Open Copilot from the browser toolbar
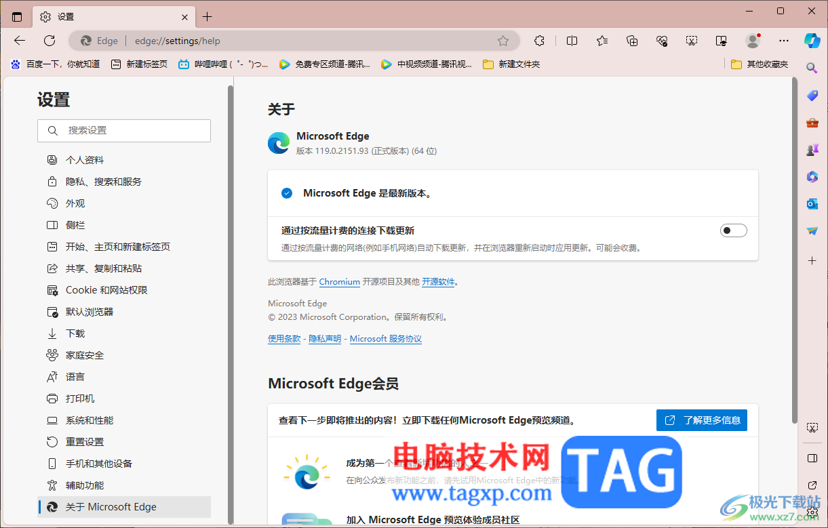Image resolution: width=828 pixels, height=528 pixels. [812, 41]
